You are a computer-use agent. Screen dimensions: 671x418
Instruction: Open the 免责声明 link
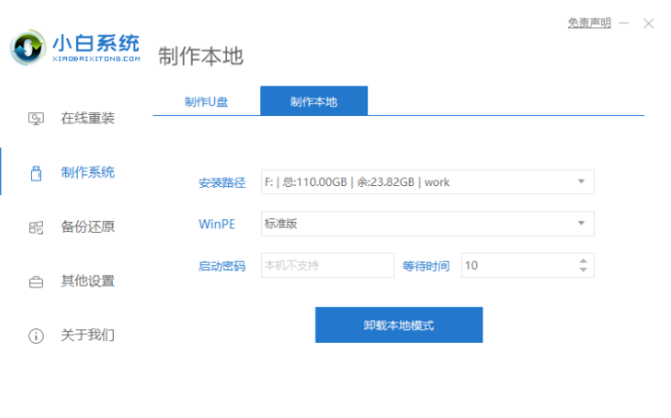coord(588,22)
